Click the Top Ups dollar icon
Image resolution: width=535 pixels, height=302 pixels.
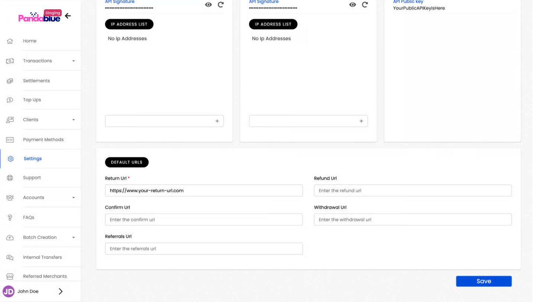tap(10, 100)
